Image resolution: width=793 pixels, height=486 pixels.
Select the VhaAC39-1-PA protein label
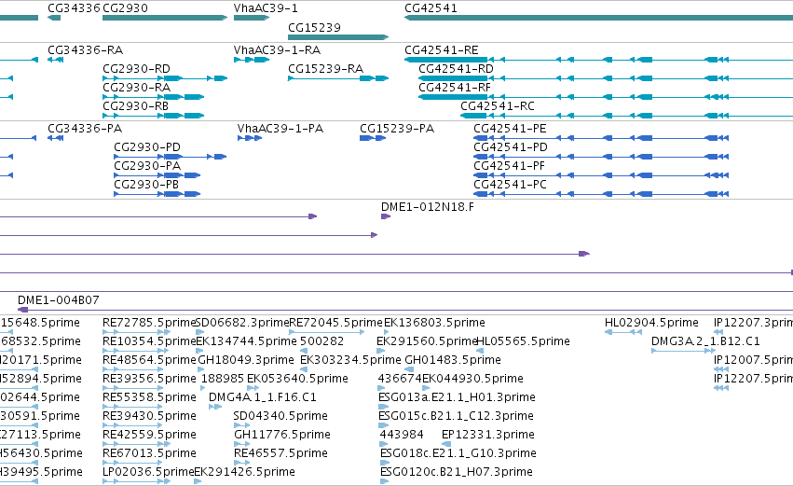pos(280,128)
